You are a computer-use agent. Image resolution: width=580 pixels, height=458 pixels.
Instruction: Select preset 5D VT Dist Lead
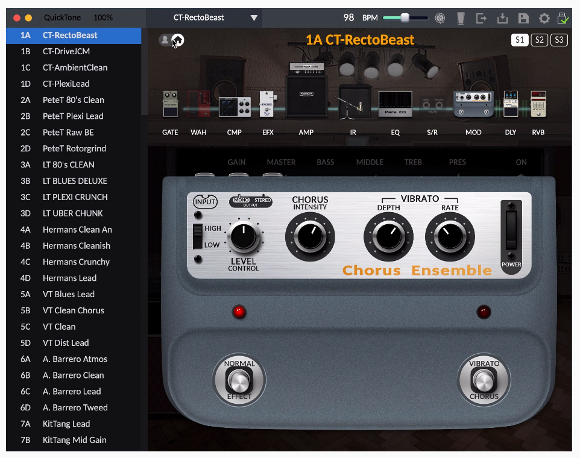point(74,343)
